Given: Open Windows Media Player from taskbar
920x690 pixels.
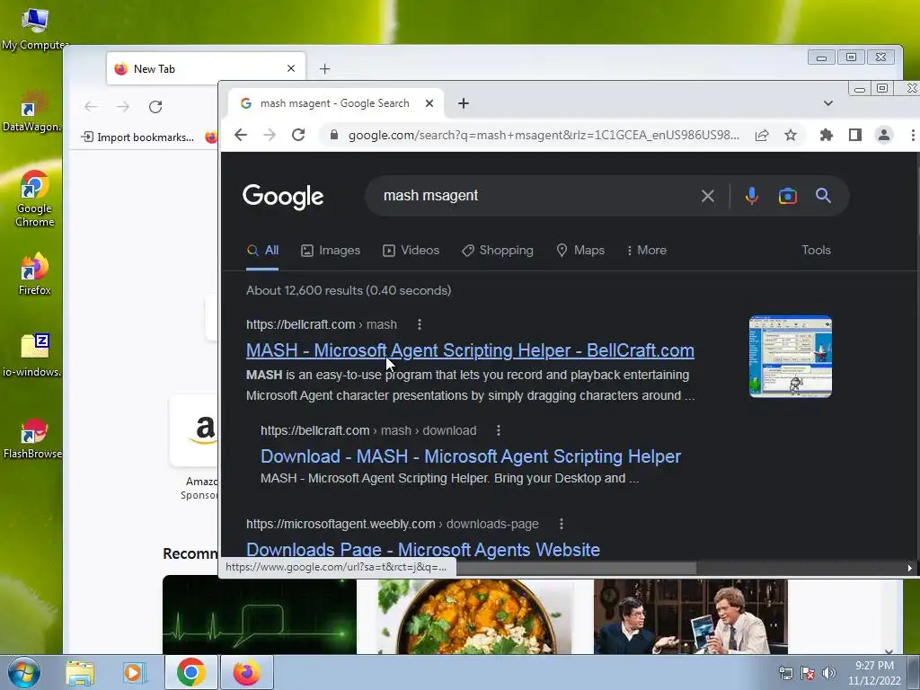Looking at the screenshot, I should (x=133, y=673).
